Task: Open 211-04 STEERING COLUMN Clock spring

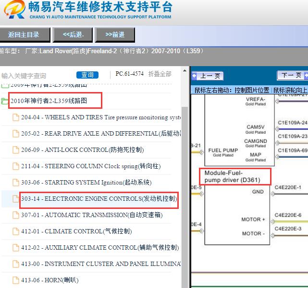Action: [x=91, y=166]
